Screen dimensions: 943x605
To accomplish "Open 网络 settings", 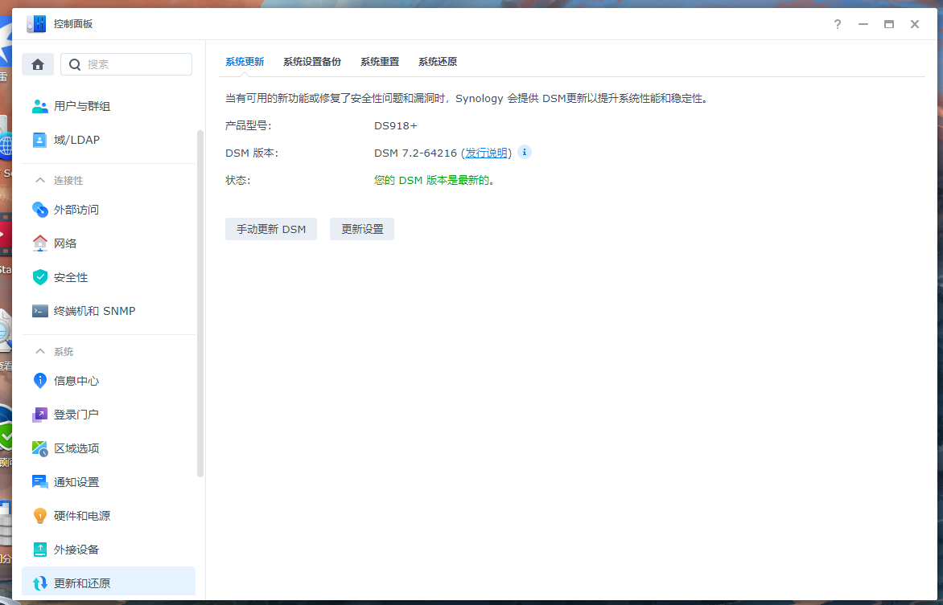I will pos(109,243).
